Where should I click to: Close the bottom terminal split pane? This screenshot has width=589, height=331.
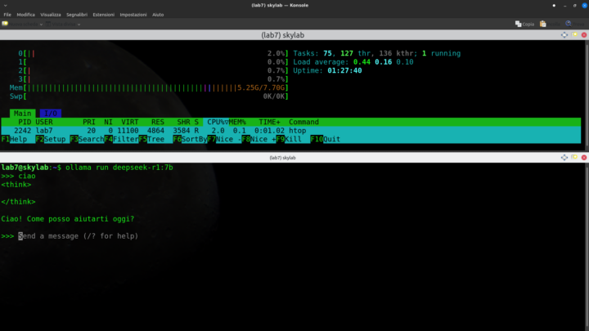(582, 158)
